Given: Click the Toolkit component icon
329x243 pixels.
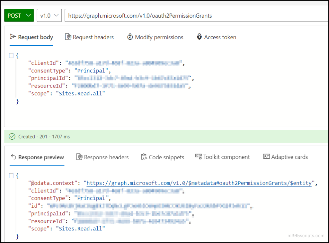Looking at the screenshot, I should [199, 157].
